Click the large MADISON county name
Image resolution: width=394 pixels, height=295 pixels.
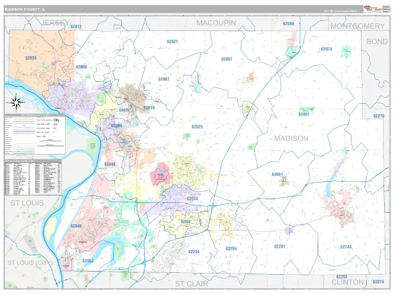click(291, 138)
